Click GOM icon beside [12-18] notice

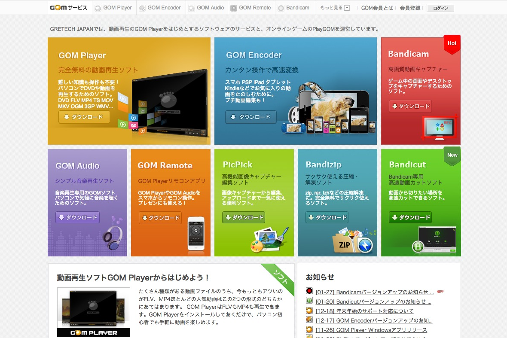309,311
